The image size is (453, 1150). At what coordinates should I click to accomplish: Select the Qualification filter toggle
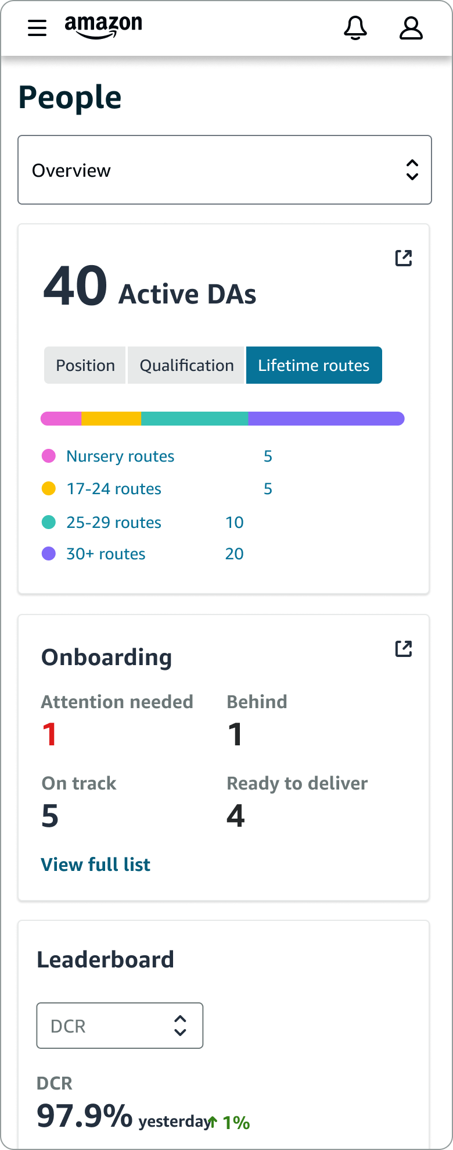(186, 365)
